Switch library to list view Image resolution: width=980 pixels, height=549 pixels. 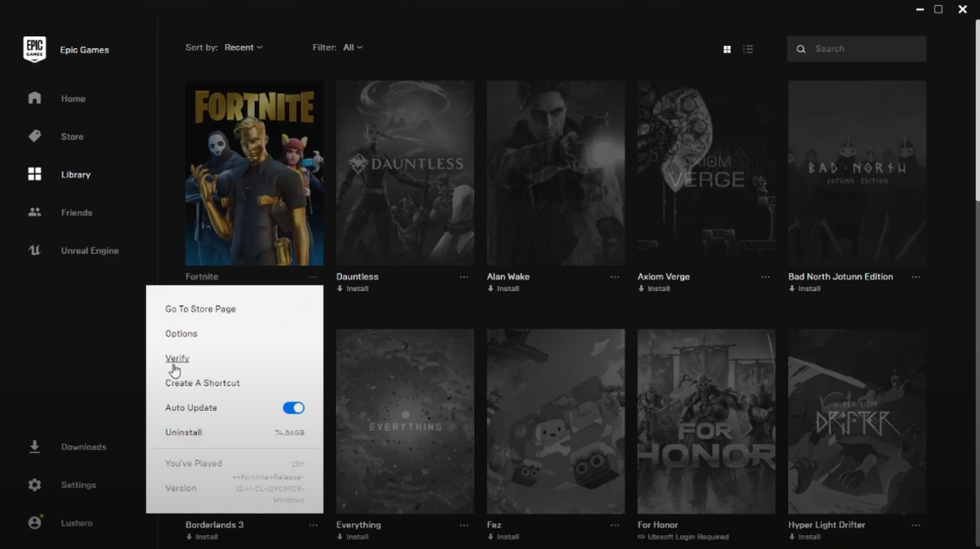748,49
